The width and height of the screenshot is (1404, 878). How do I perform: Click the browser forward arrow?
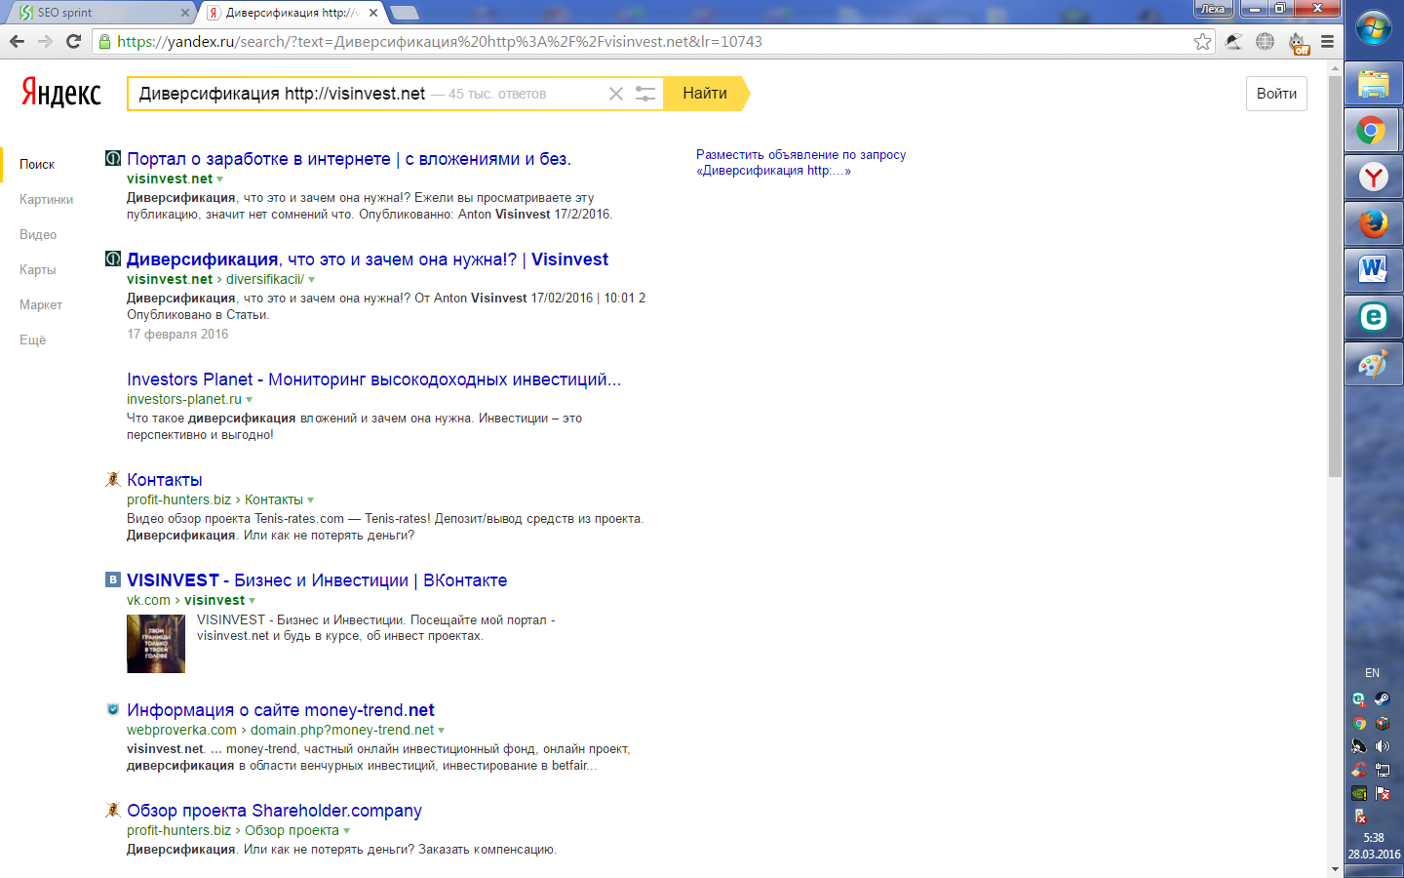pyautogui.click(x=45, y=41)
